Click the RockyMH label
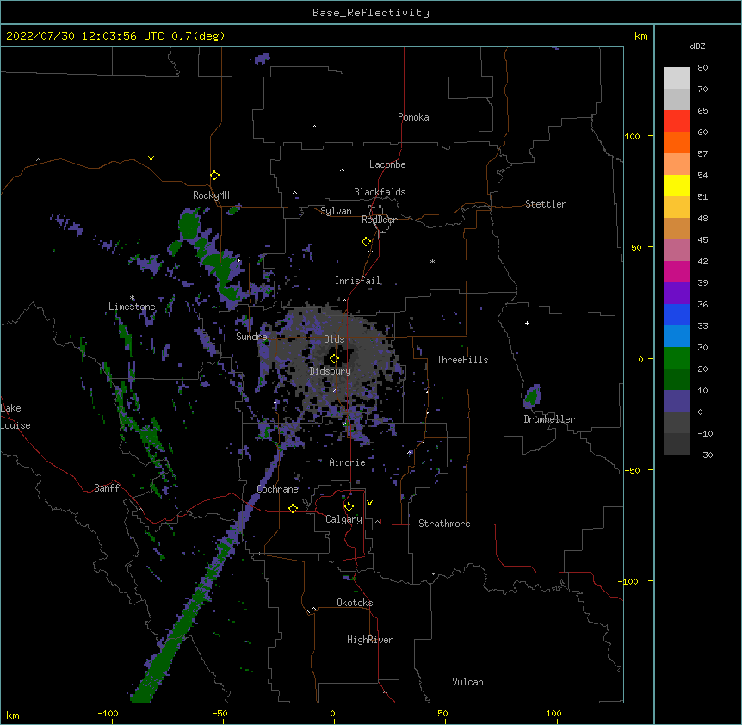Screen dimensions: 742x725 pyautogui.click(x=211, y=195)
